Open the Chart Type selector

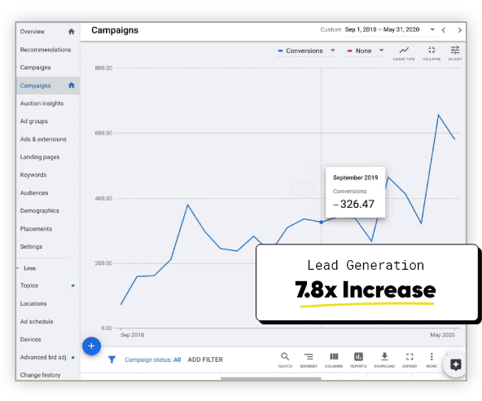tap(404, 53)
